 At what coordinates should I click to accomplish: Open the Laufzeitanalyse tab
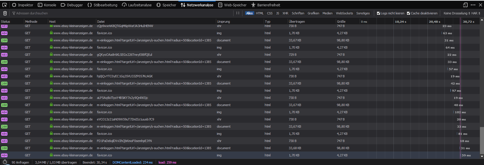click(137, 5)
